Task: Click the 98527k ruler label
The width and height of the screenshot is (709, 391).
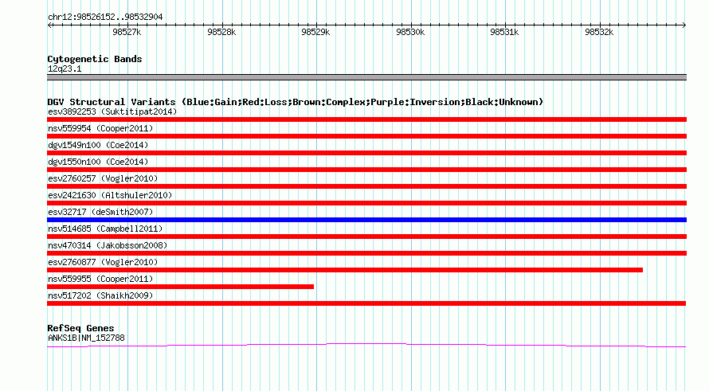Action: [127, 32]
